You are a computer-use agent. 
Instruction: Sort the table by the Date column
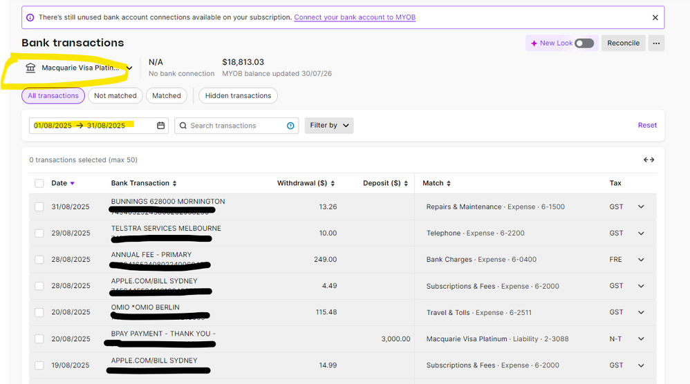63,183
